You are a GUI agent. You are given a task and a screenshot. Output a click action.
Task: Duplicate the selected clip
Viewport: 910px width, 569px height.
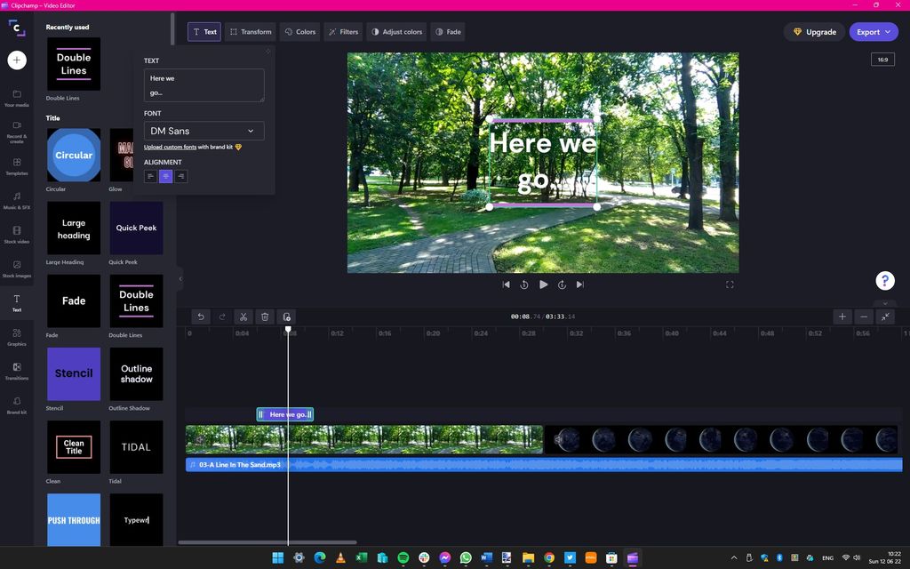[287, 317]
